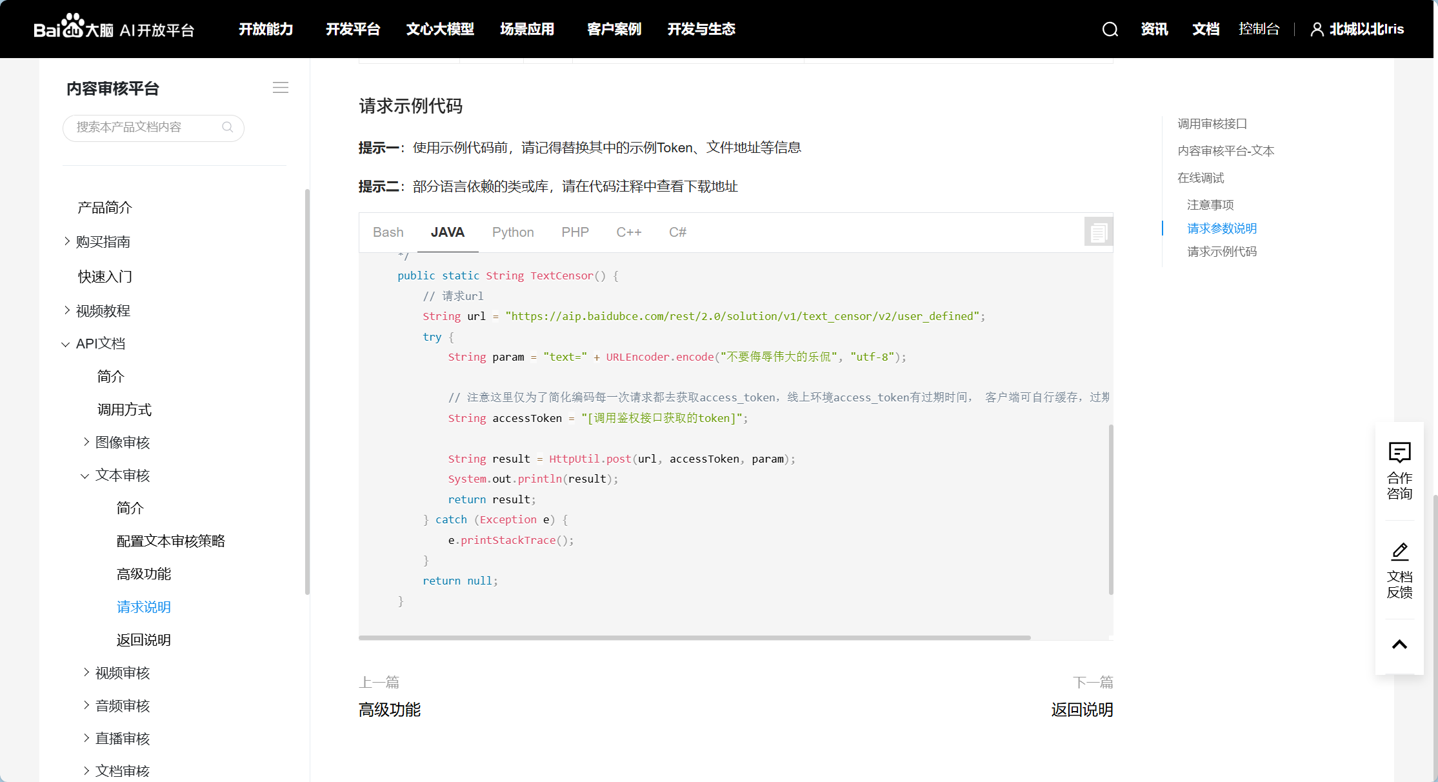Collapse the 文本审核 section

(85, 476)
